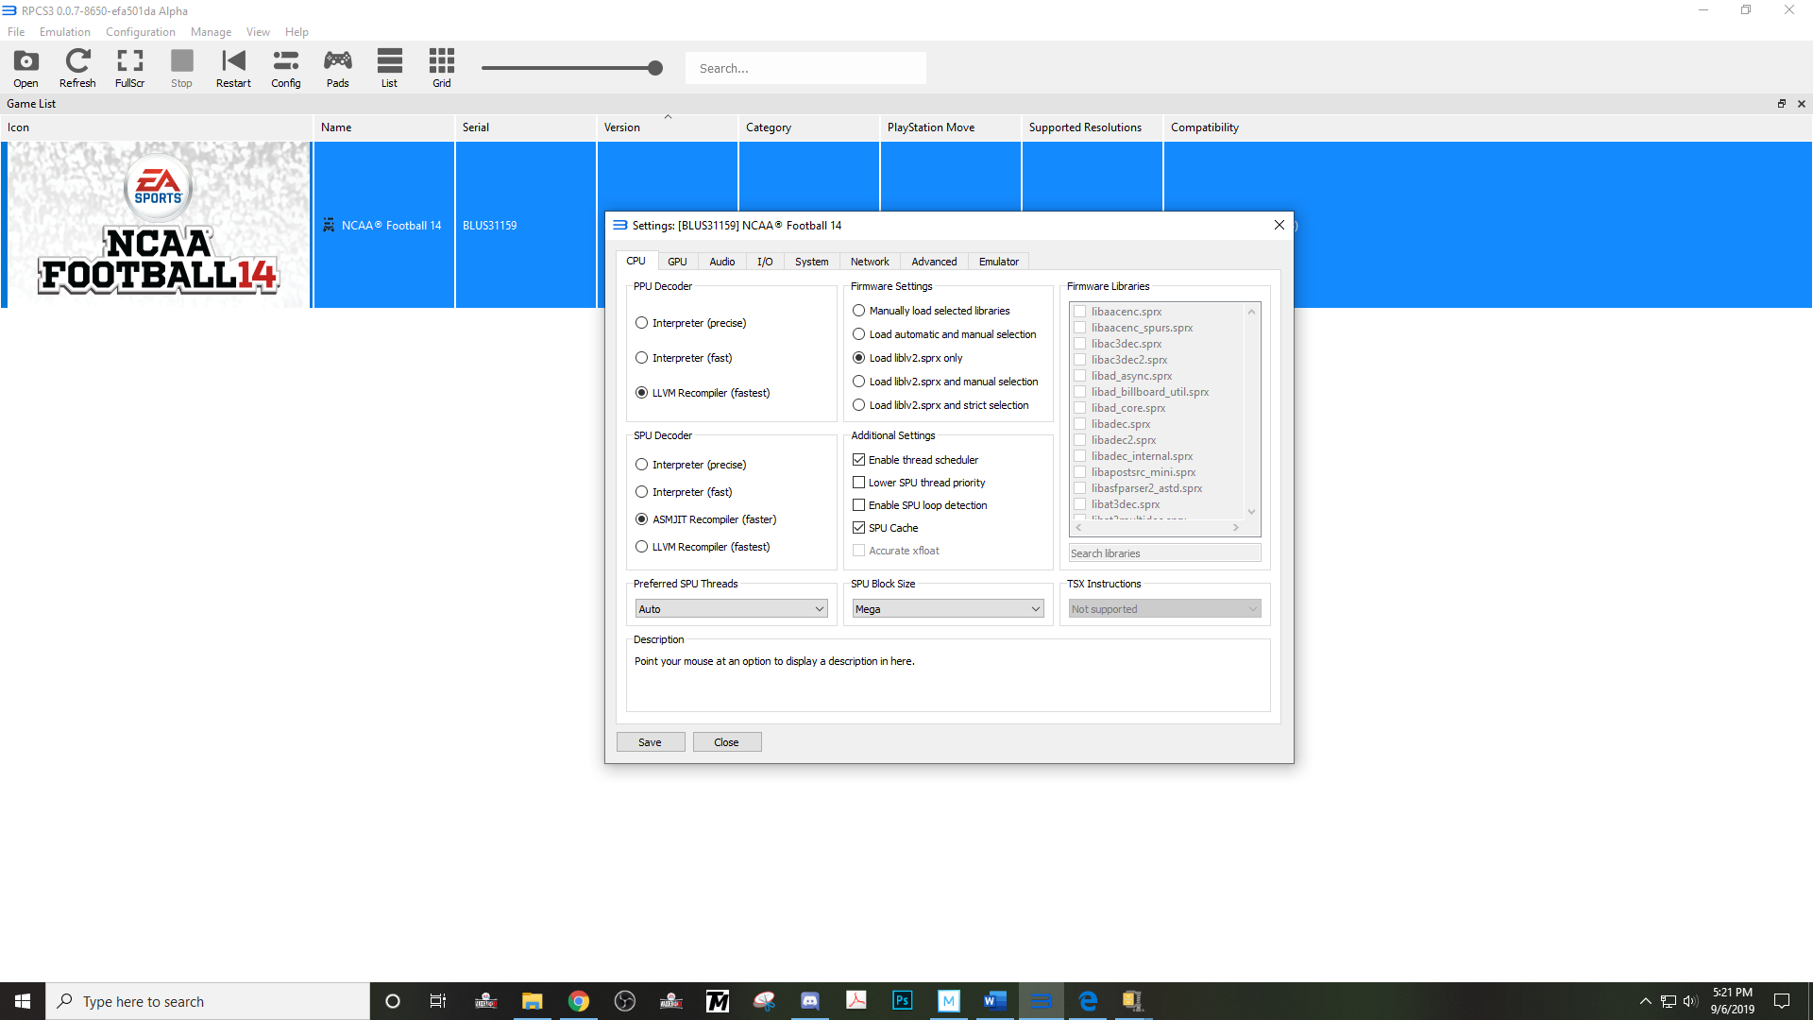Select PPU Interpreter (precise) option
Screen dimensions: 1813x1020
click(x=691, y=323)
